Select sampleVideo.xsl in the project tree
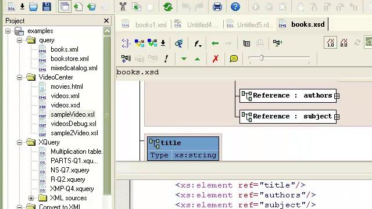 73,114
